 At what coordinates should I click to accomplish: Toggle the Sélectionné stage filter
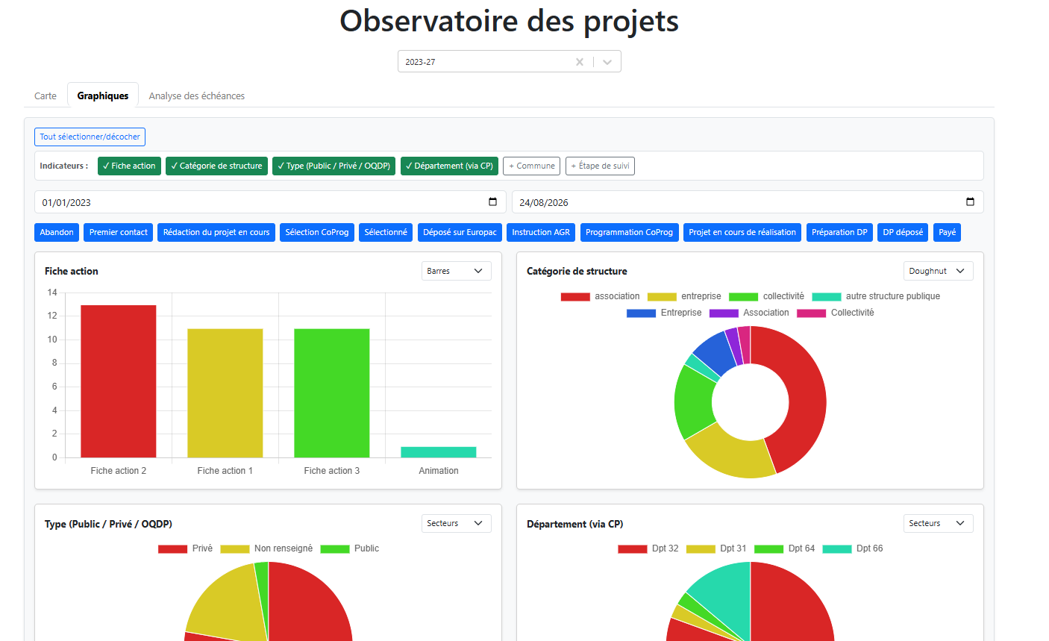(x=386, y=232)
